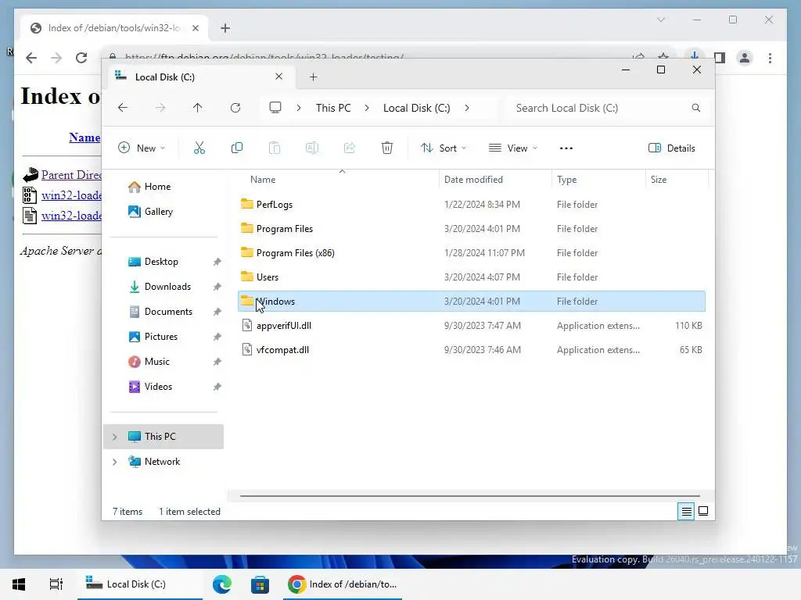Select the Index of /debian Chrome tab
This screenshot has width=801, height=600.
pyautogui.click(x=115, y=28)
